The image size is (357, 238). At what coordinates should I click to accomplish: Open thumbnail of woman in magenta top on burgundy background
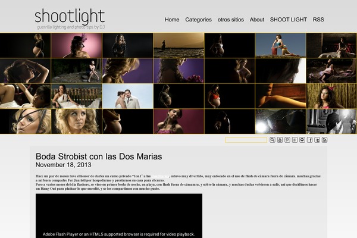coord(178,121)
